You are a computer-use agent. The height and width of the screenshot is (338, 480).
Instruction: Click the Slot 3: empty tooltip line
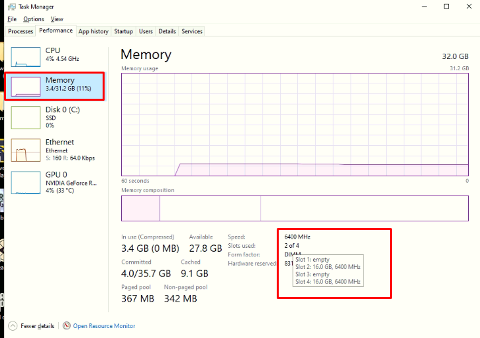pos(312,274)
